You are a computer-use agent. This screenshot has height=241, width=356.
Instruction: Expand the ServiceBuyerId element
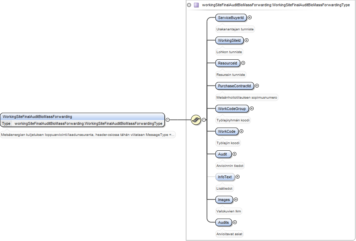[x=250, y=18]
